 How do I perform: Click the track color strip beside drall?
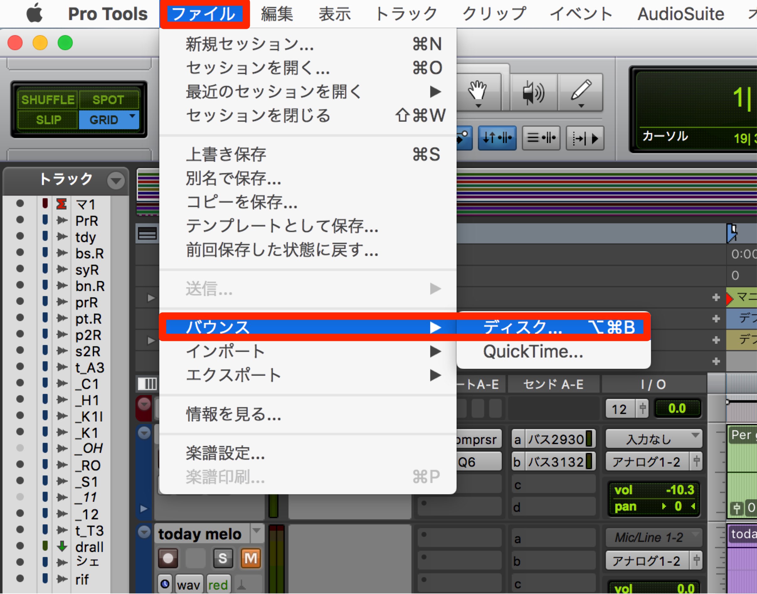click(x=45, y=546)
